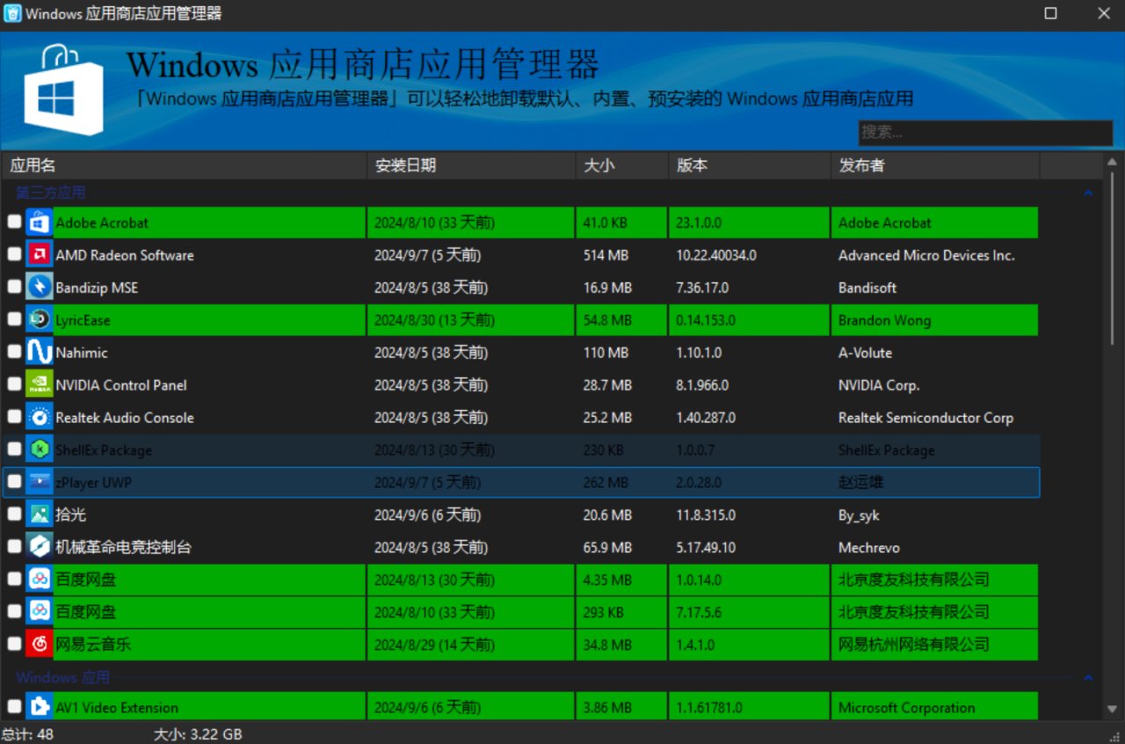The height and width of the screenshot is (744, 1125).
Task: Sort by the 安装日期 column header
Action: [471, 165]
